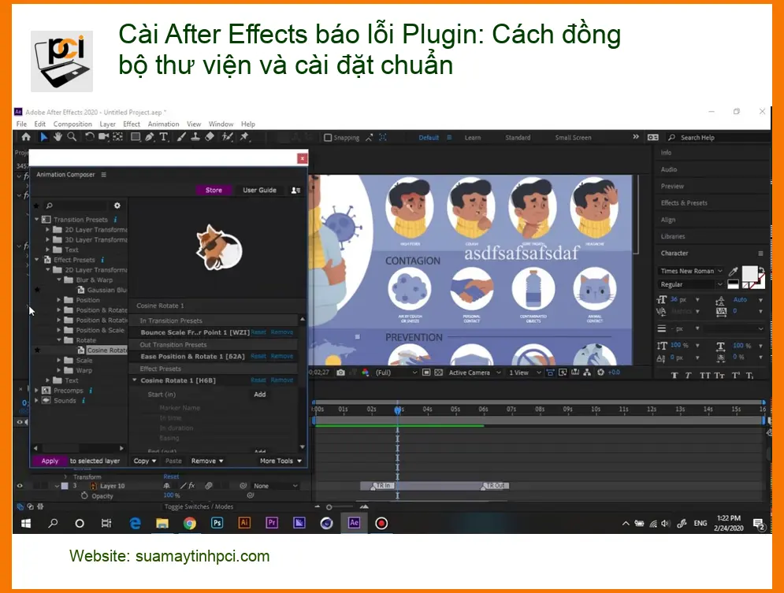
Task: Open the Layer menu
Action: pos(107,124)
